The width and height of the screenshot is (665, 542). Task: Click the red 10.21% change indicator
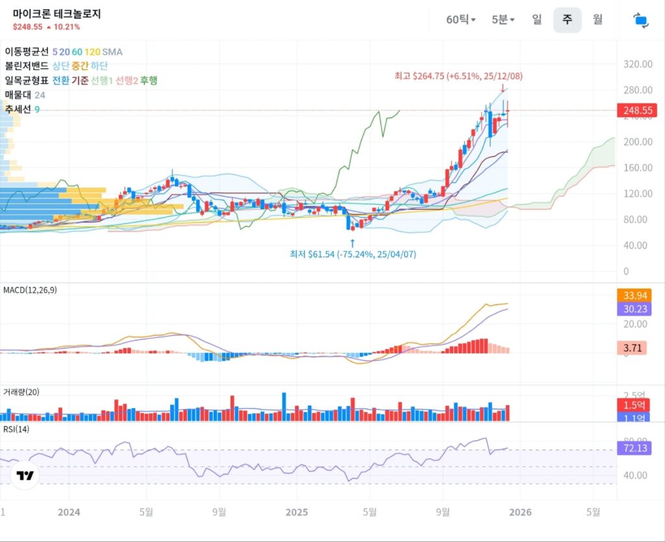pos(64,27)
